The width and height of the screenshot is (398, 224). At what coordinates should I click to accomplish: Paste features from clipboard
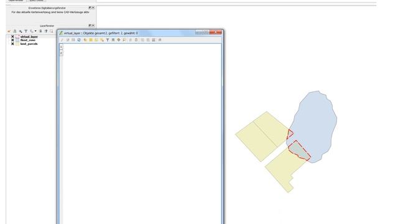tap(136, 40)
